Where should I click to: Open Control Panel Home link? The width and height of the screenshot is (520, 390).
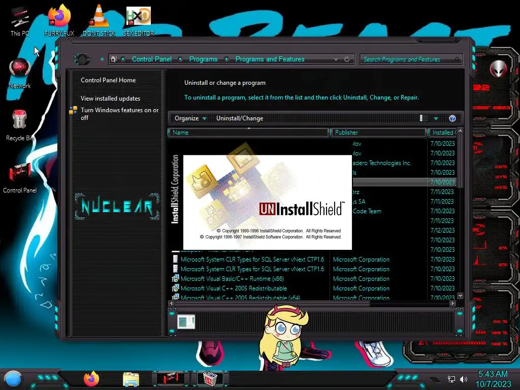click(x=108, y=80)
